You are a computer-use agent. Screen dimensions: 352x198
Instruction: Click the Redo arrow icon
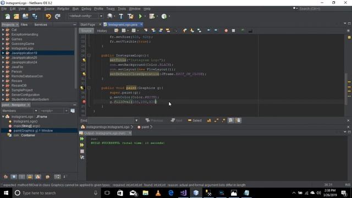coord(57,16)
